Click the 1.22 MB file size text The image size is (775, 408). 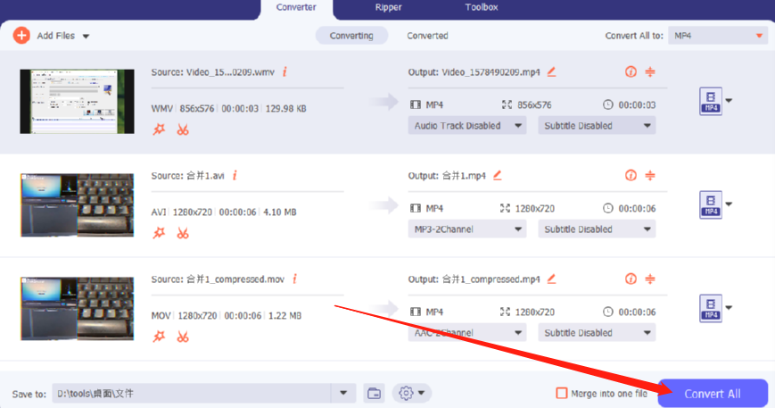tap(284, 315)
